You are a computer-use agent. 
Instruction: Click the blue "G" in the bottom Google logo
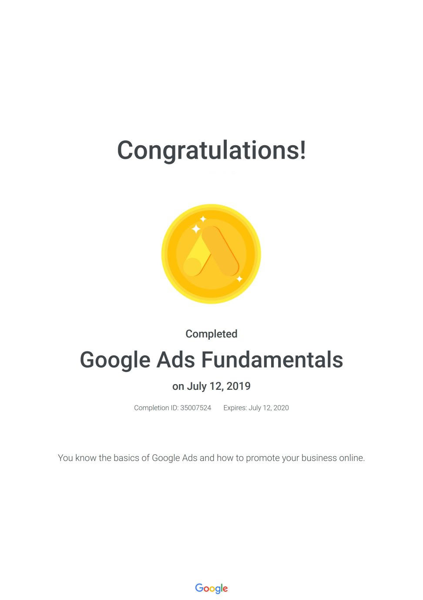coord(199,587)
